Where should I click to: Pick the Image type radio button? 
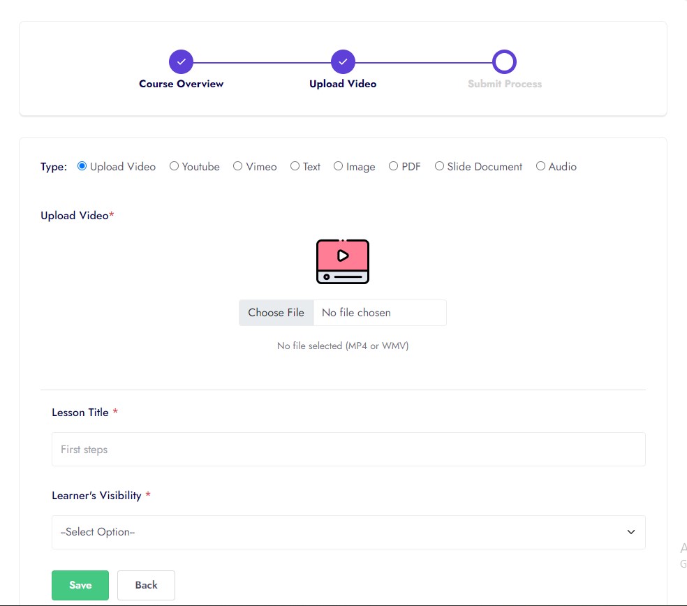[x=338, y=166]
